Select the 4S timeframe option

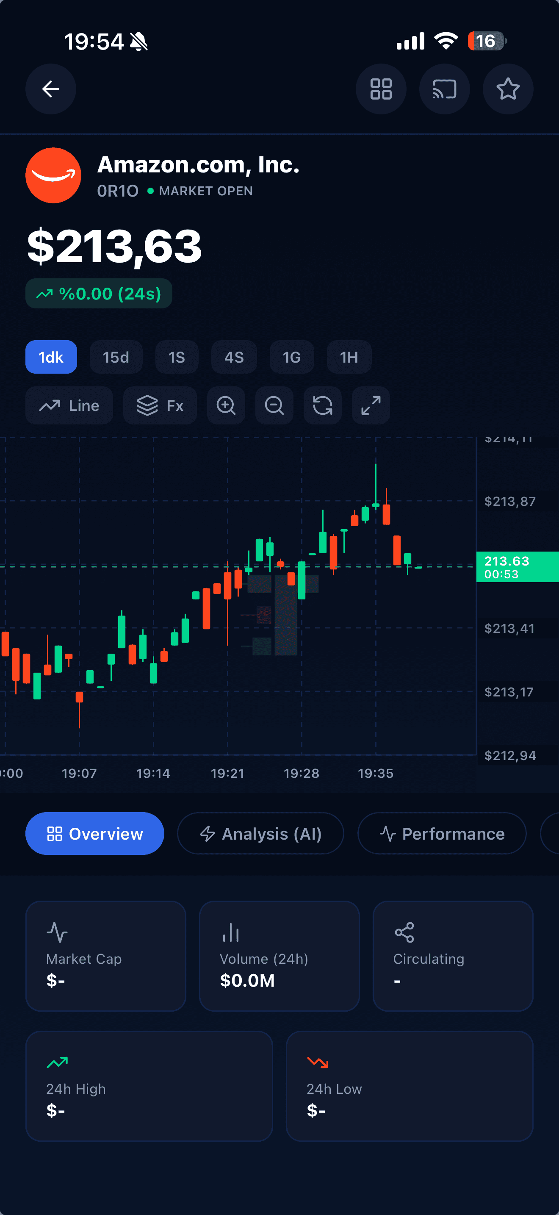click(x=234, y=357)
